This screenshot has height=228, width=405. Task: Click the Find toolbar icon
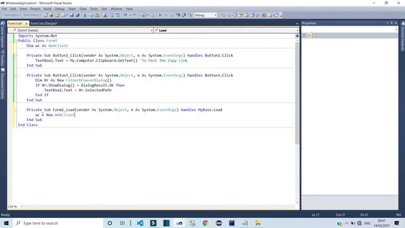[105, 15]
